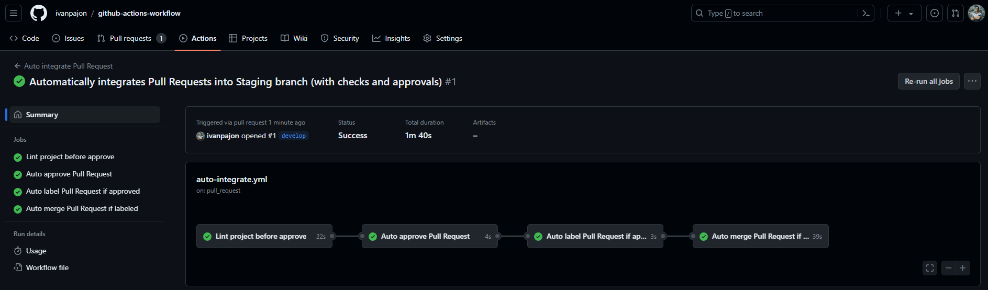The height and width of the screenshot is (290, 988).
Task: Open the Pull requests tab
Action: coord(131,38)
